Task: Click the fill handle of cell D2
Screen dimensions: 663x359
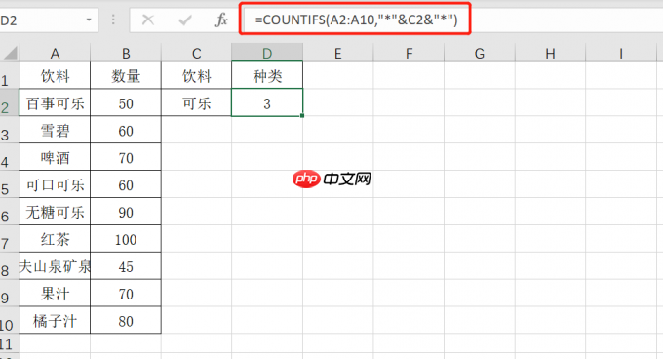Action: tap(302, 115)
